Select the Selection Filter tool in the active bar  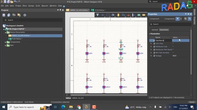click(98, 15)
